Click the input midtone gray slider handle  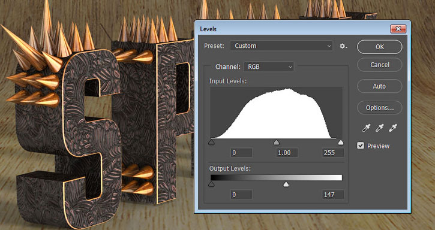276,143
